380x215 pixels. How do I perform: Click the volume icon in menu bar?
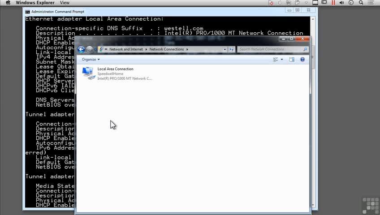342,3
